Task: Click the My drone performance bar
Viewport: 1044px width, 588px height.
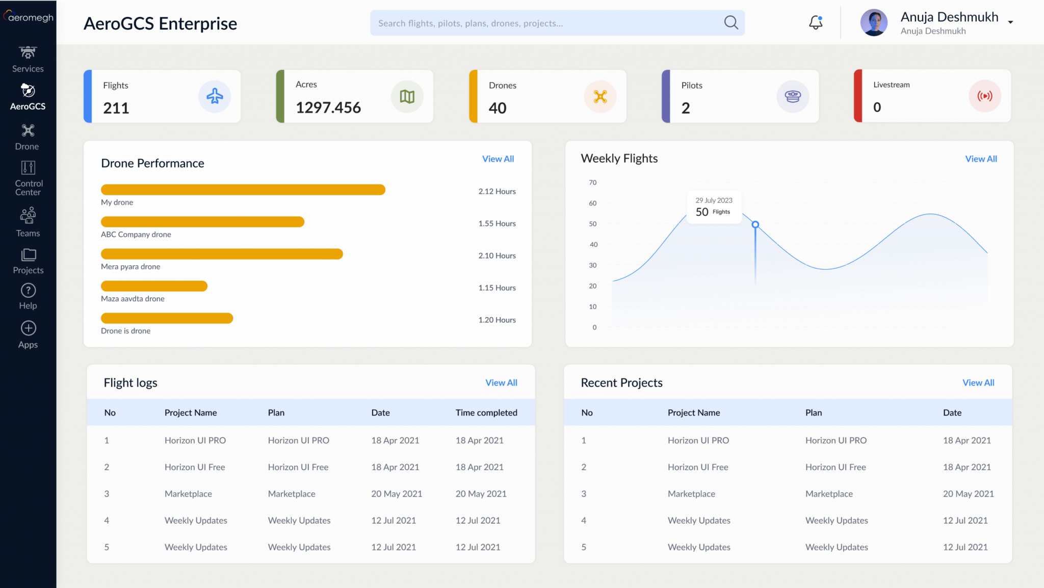Action: 243,190
